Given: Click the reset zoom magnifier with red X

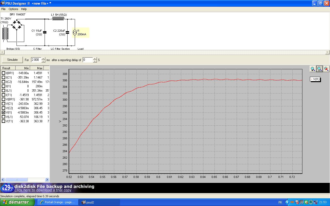Looking at the screenshot, I should pyautogui.click(x=326, y=69).
